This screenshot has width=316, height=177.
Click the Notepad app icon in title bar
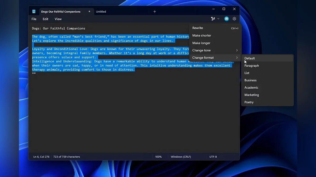click(x=34, y=12)
